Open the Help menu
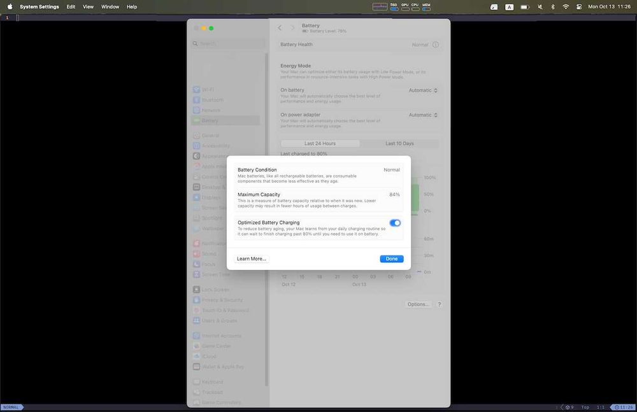Image resolution: width=637 pixels, height=412 pixels. pyautogui.click(x=132, y=6)
